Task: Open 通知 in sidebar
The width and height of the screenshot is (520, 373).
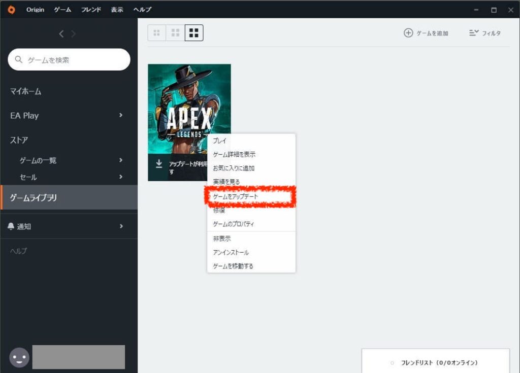Action: tap(24, 226)
